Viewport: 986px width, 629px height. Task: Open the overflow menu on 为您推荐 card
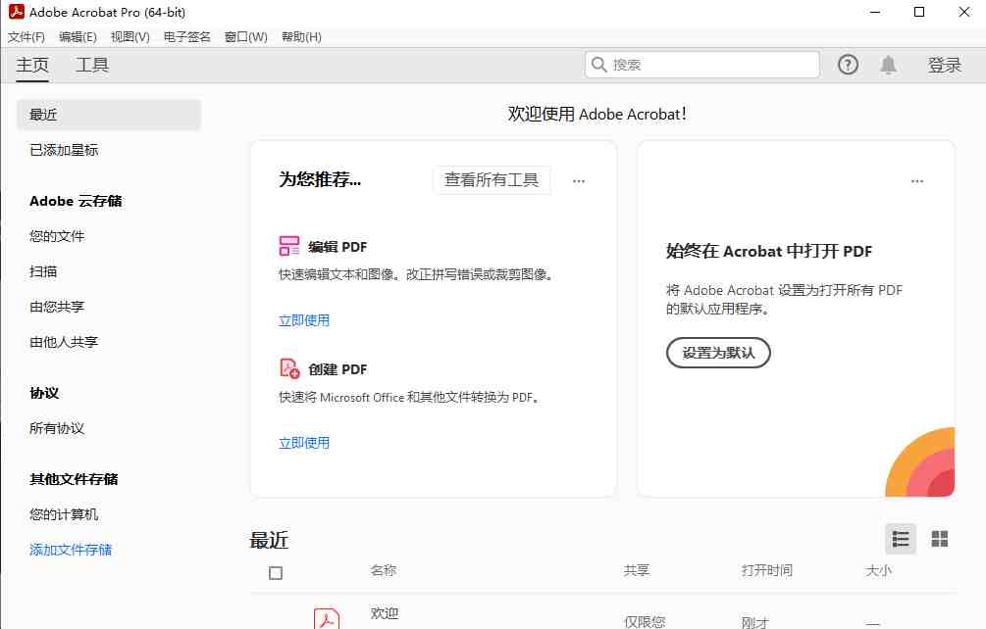(579, 180)
